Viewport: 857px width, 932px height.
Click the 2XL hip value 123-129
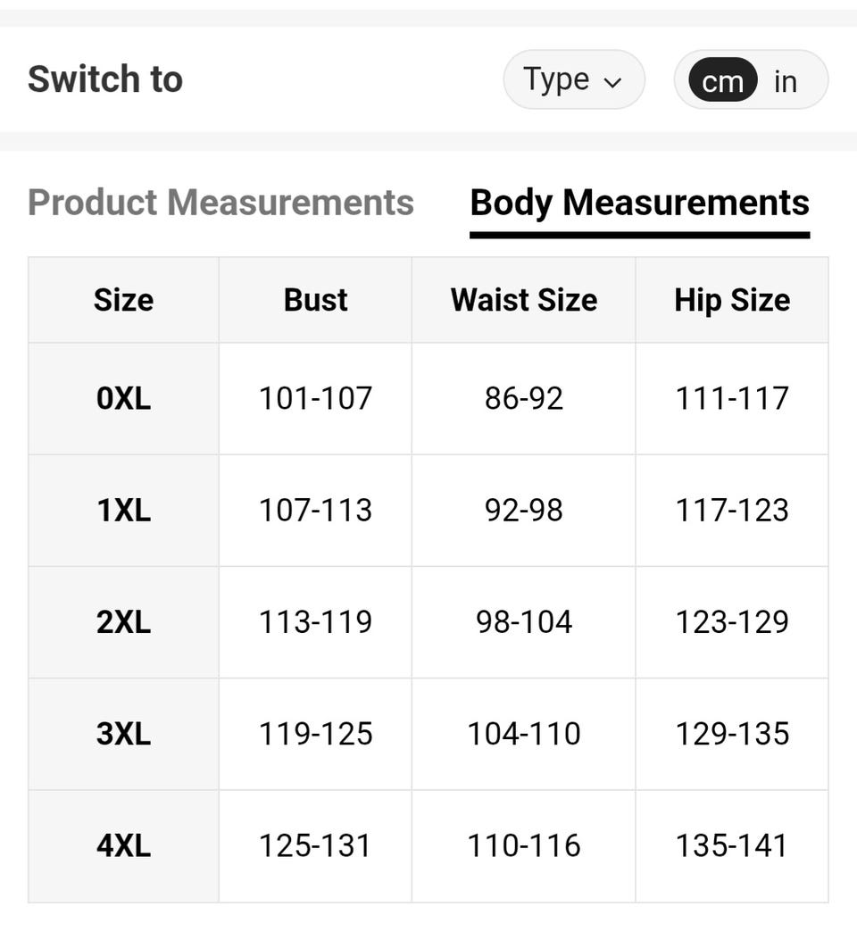[x=732, y=621]
